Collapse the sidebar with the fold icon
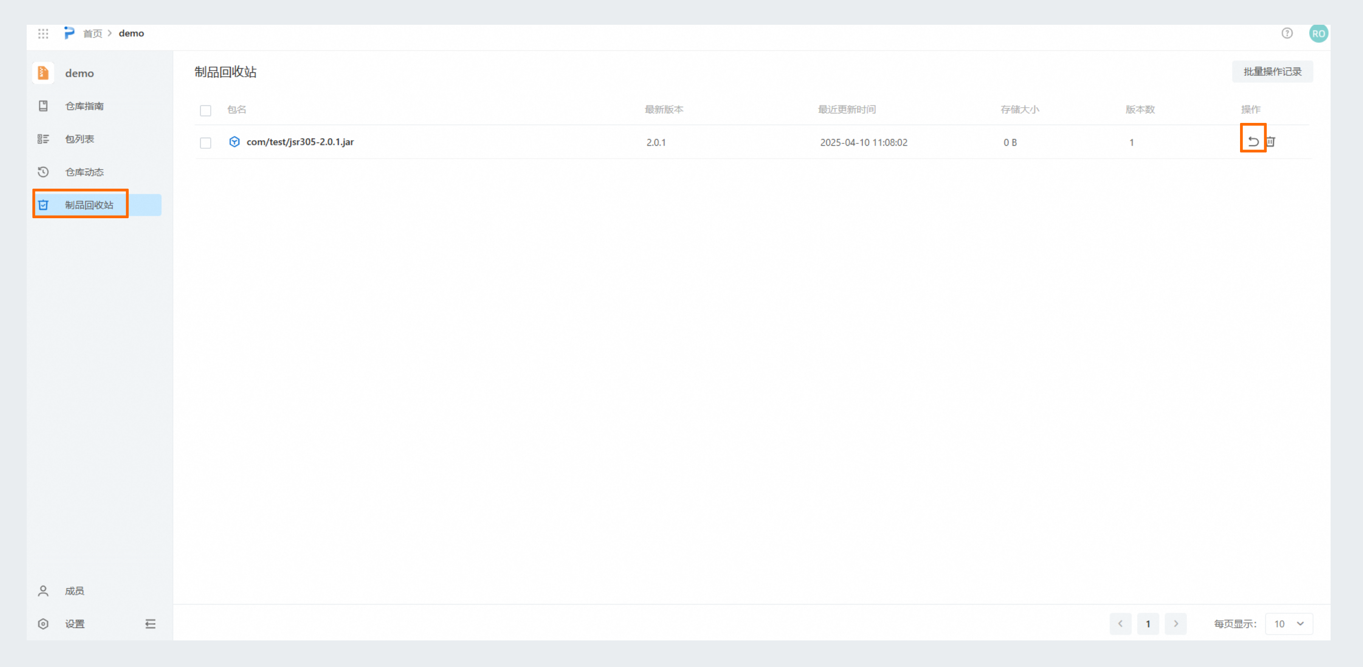The image size is (1363, 667). pos(150,624)
